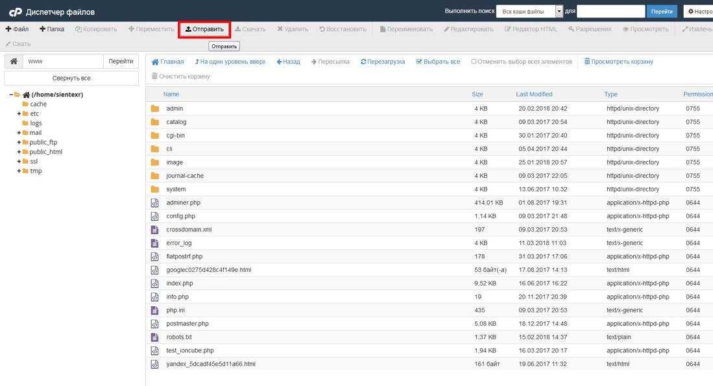Expand the mail folder in tree

pyautogui.click(x=19, y=132)
